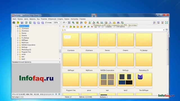Click the Zoom In magnifier icon
The width and height of the screenshot is (180, 101).
34,22
